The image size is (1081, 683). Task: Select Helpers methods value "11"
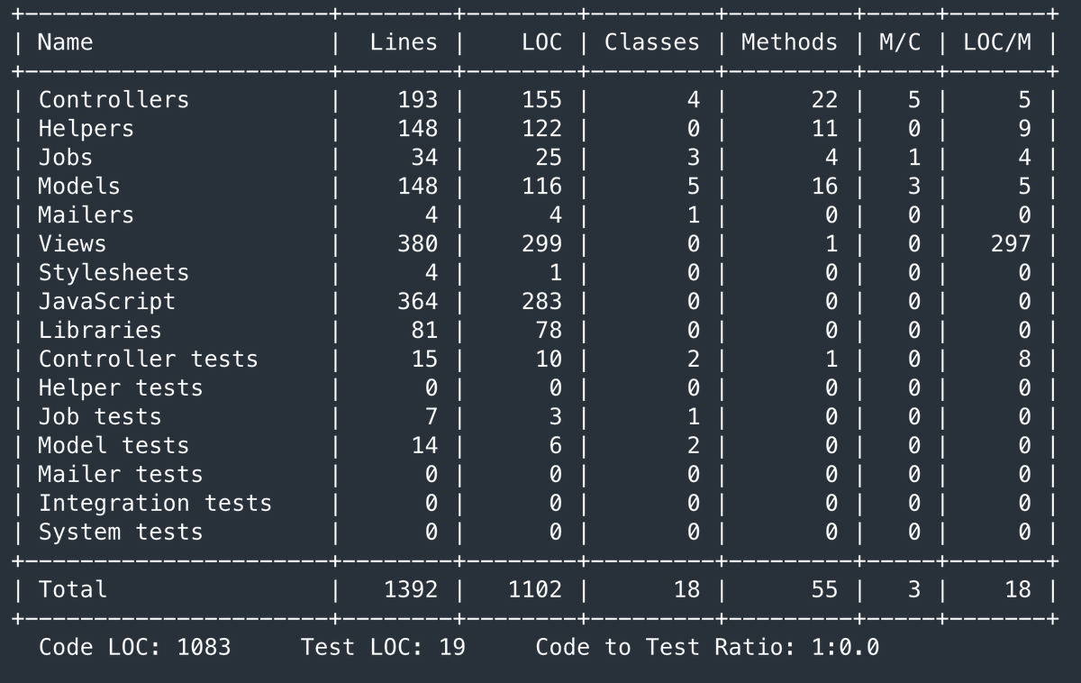coord(823,129)
